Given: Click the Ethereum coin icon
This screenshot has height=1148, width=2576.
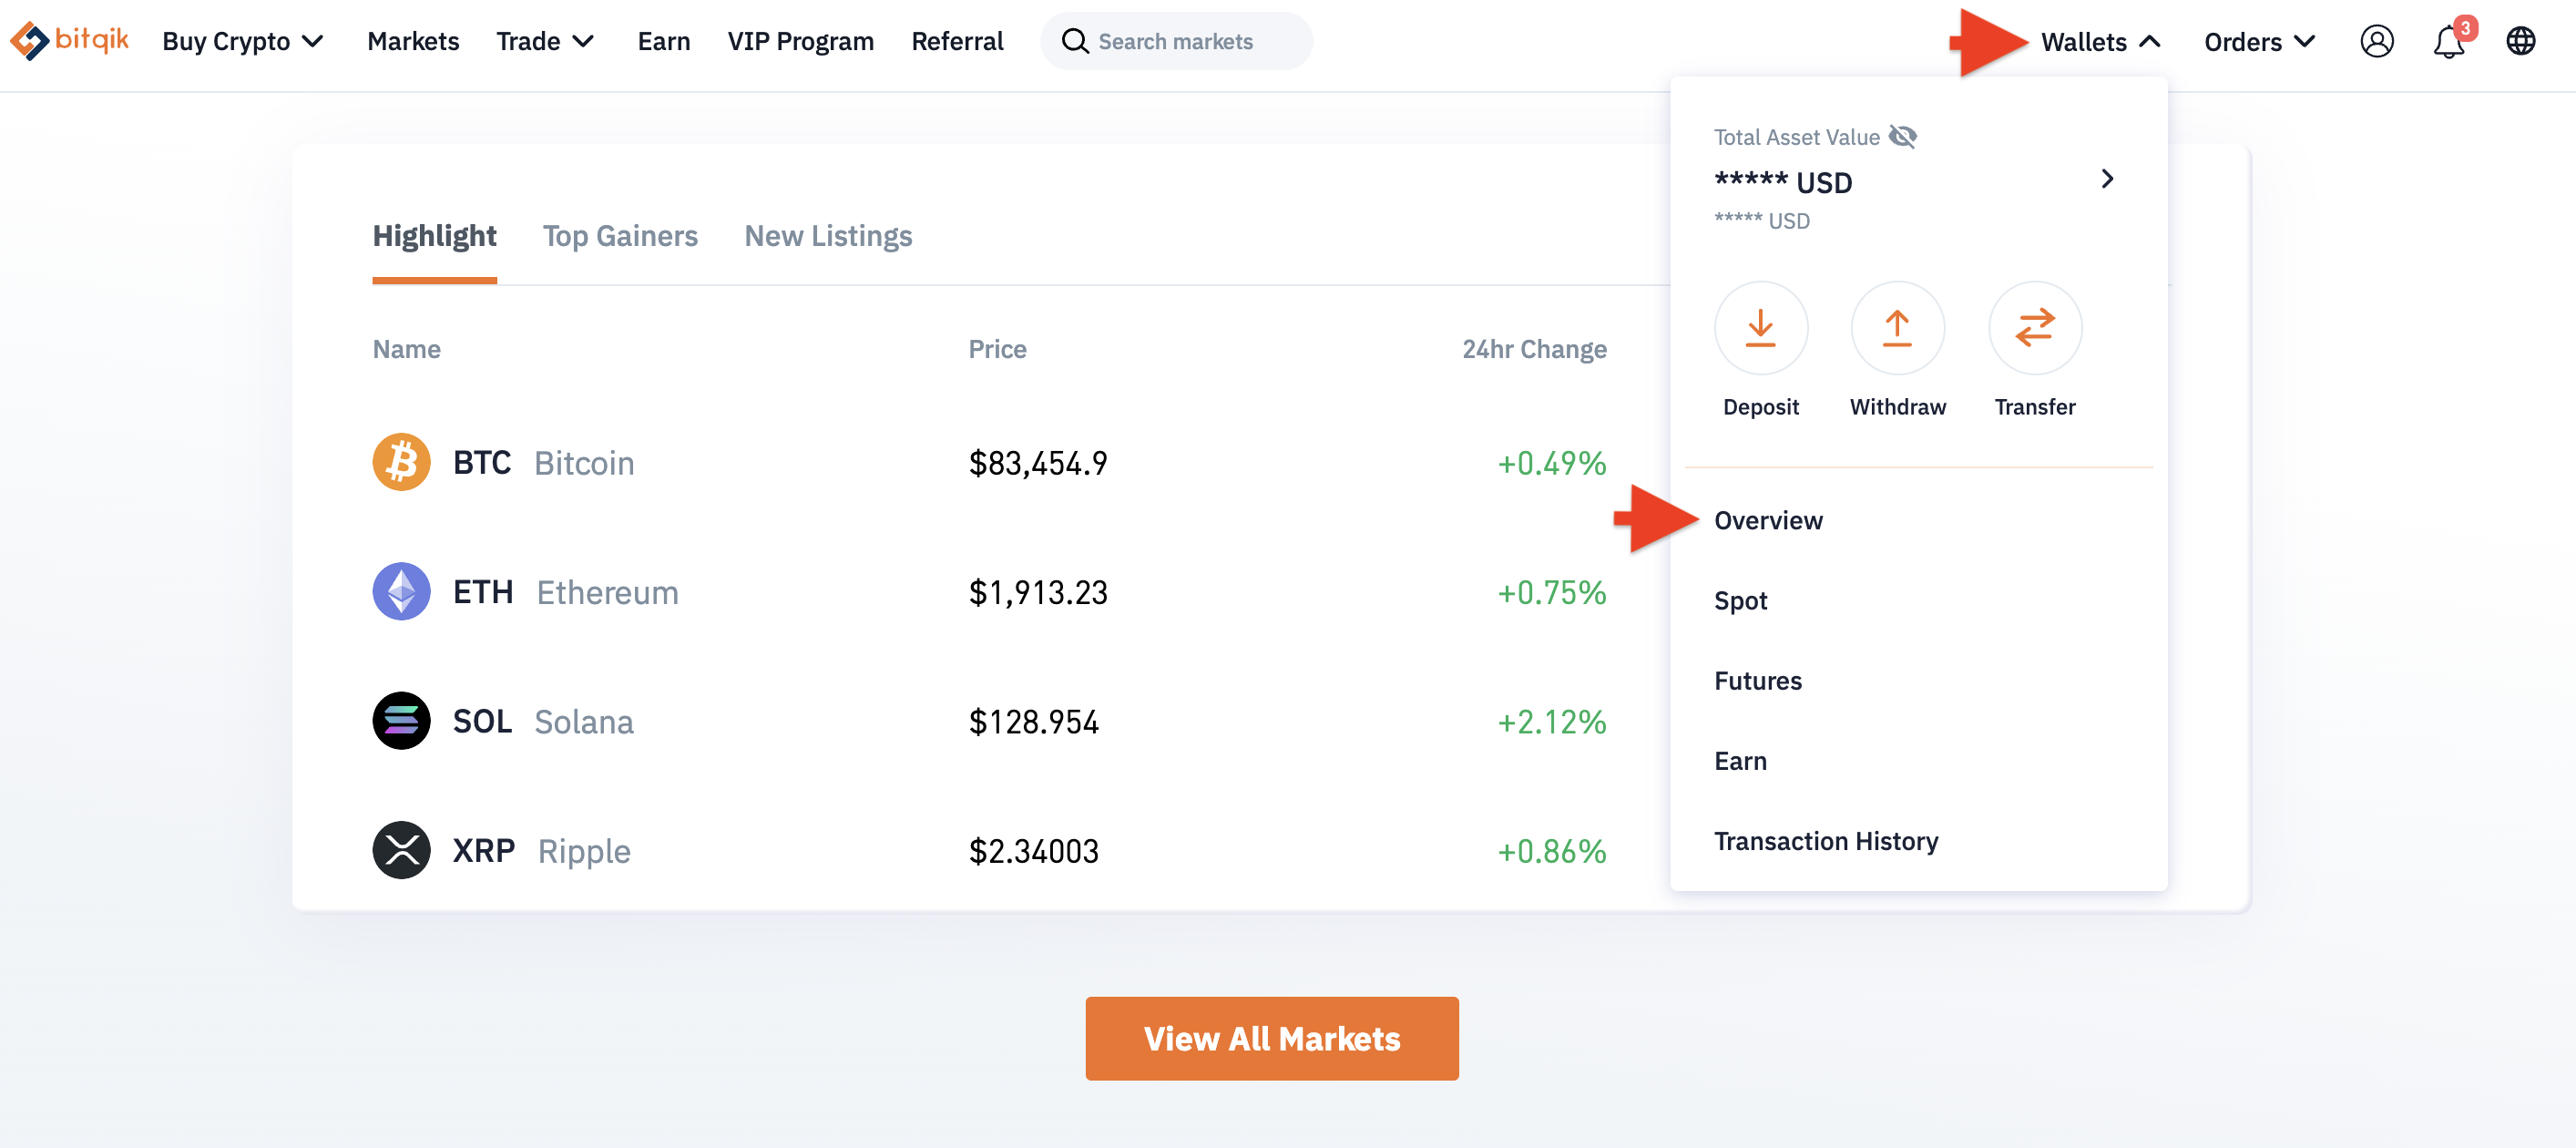Looking at the screenshot, I should click(x=401, y=591).
